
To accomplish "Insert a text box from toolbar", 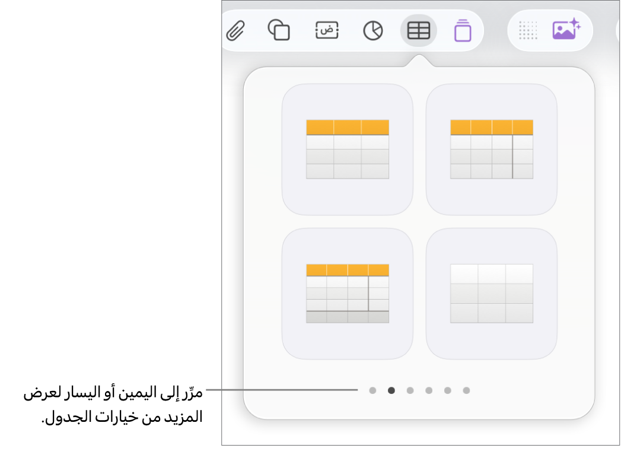I will (x=327, y=30).
